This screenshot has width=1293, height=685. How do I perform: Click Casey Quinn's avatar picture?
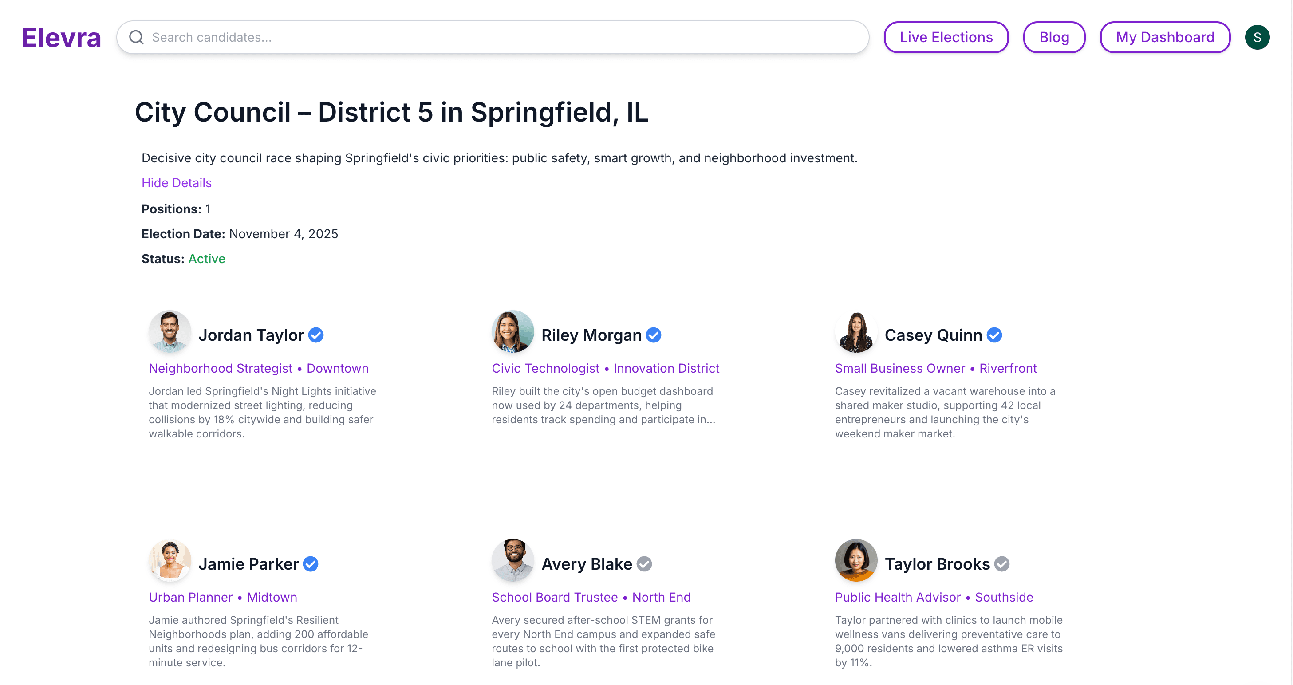(x=856, y=331)
